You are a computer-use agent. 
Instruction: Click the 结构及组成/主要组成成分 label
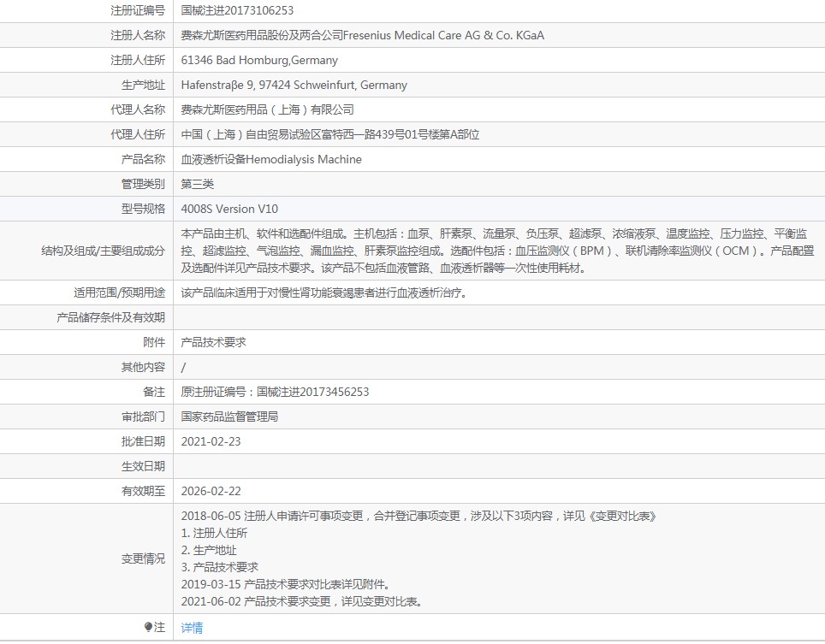click(103, 251)
